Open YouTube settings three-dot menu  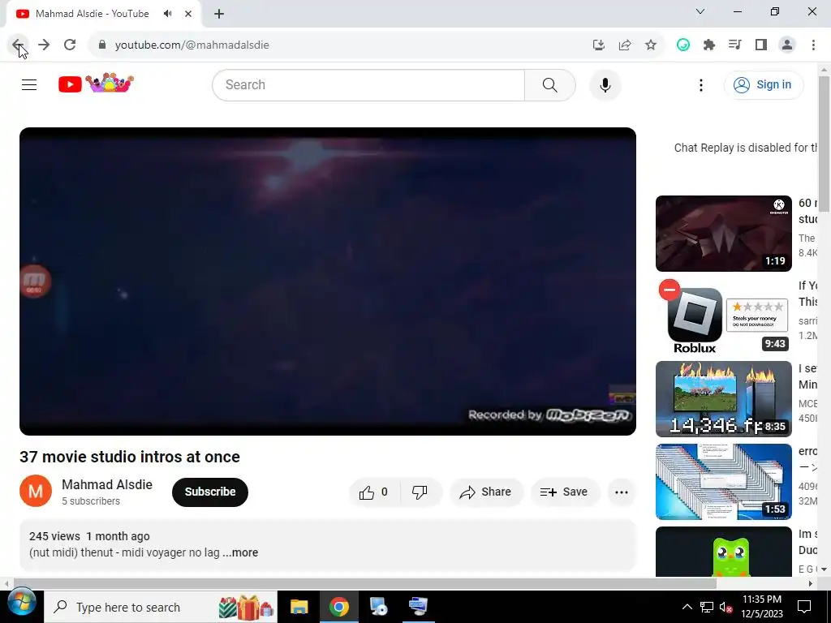701,84
